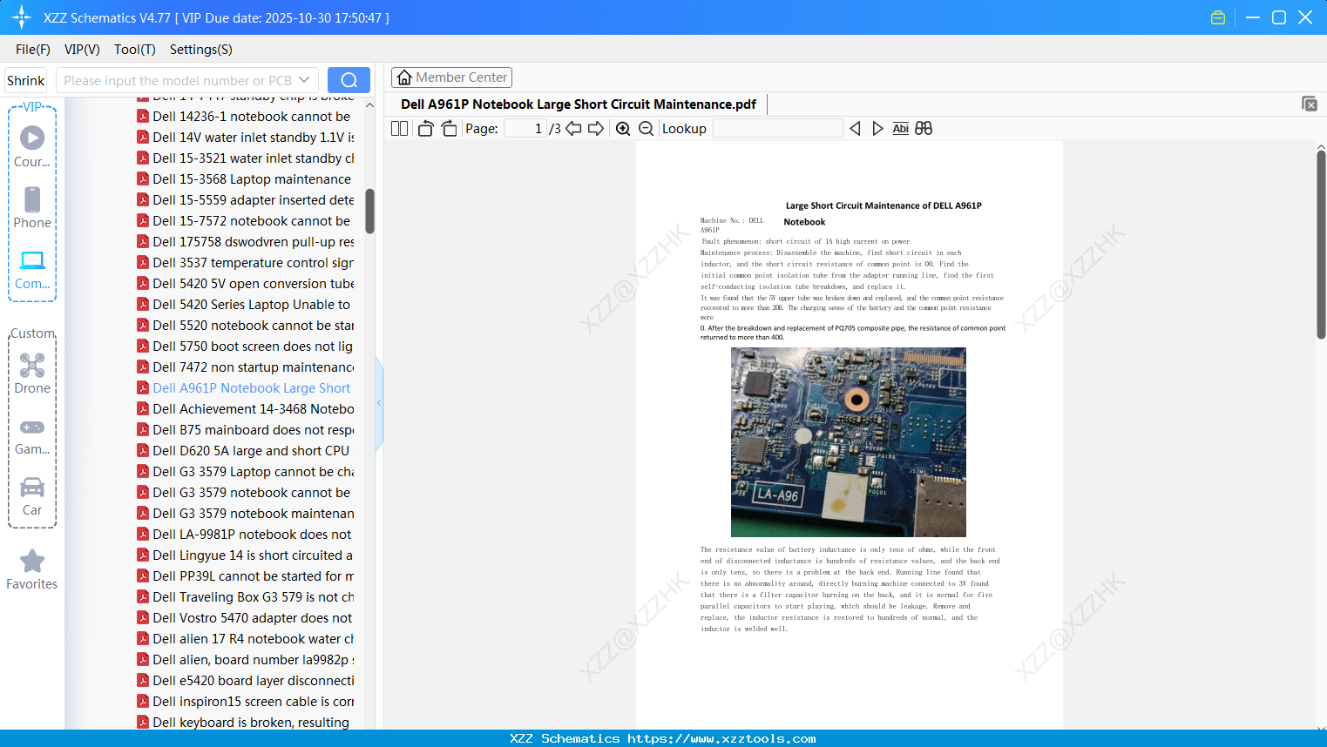
Task: Open Dell 14236-1 notebook cannot be file
Action: tap(244, 117)
